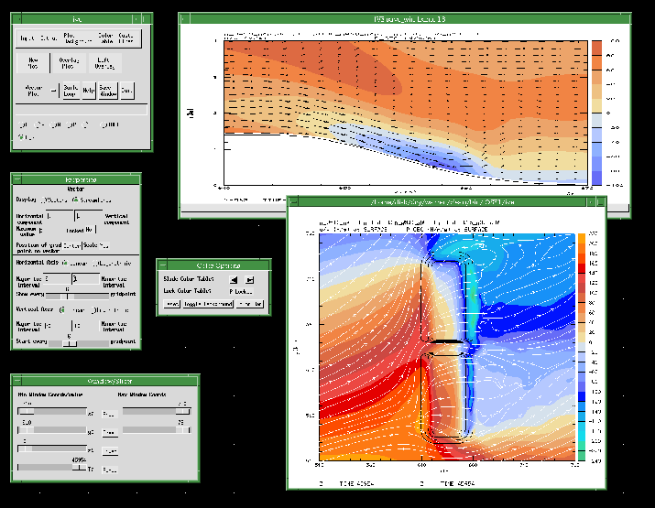Click Toggle Background button in Color Options
This screenshot has height=508, width=655.
[x=209, y=304]
